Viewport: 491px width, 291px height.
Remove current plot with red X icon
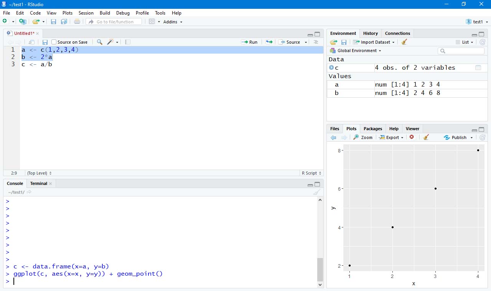click(412, 137)
